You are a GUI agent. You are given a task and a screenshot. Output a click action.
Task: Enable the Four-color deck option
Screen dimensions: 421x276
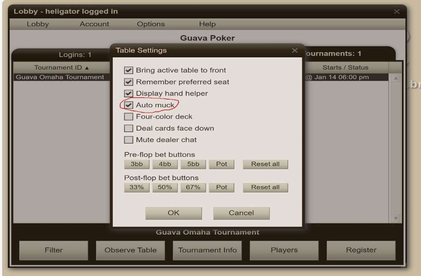128,116
